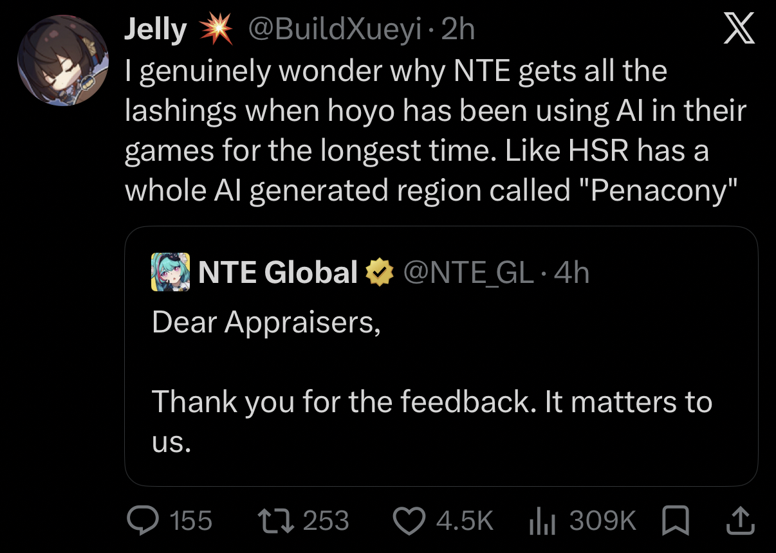Image resolution: width=776 pixels, height=553 pixels.
Task: Click the main tweet text about Penacony
Action: click(434, 132)
